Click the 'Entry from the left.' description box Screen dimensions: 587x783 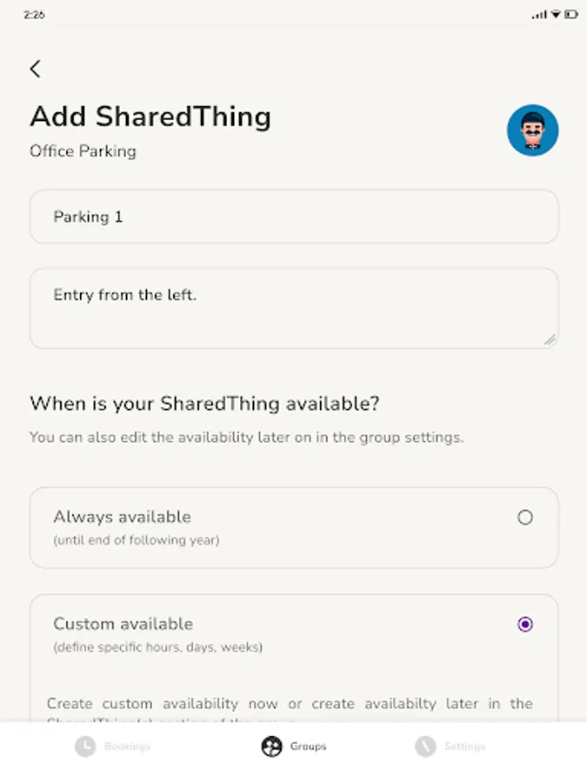[294, 308]
